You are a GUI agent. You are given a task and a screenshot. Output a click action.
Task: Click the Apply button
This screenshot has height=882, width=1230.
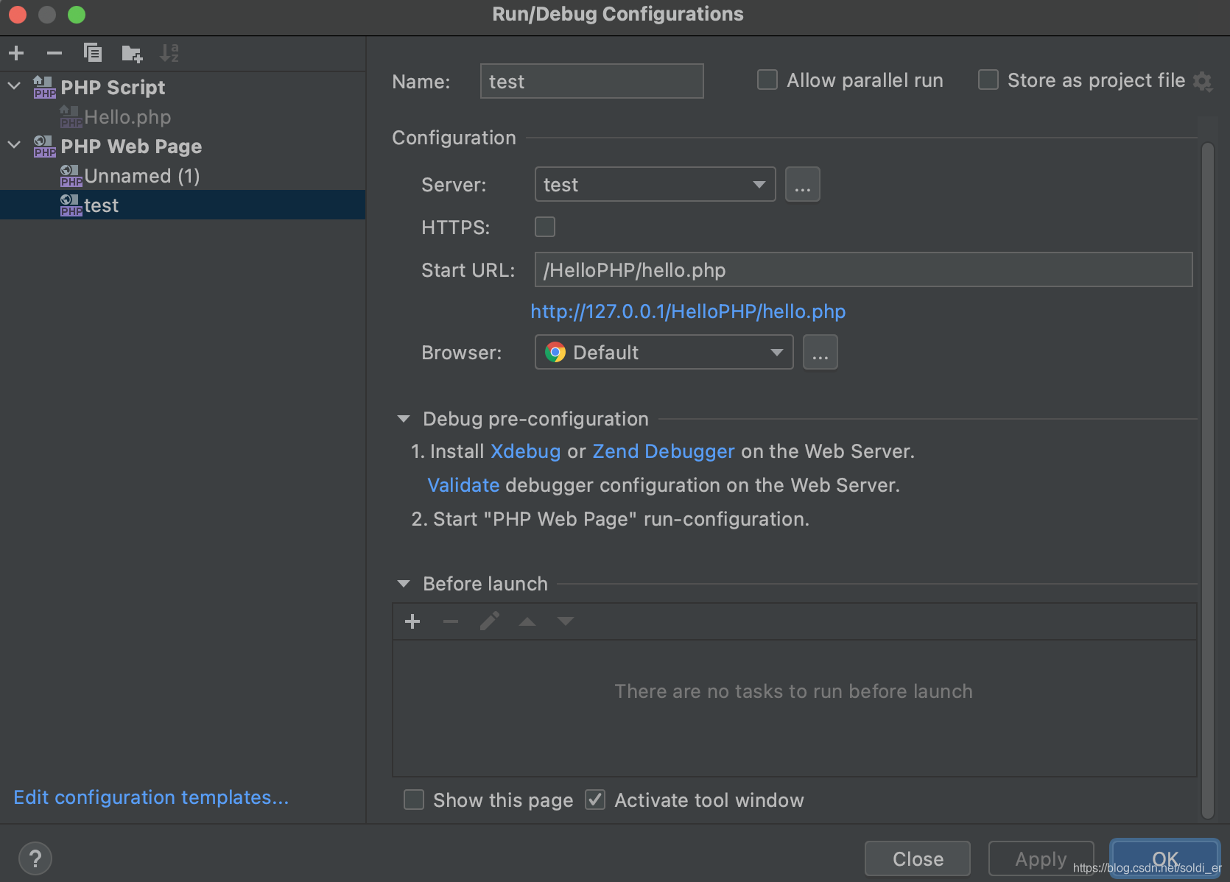point(1041,858)
